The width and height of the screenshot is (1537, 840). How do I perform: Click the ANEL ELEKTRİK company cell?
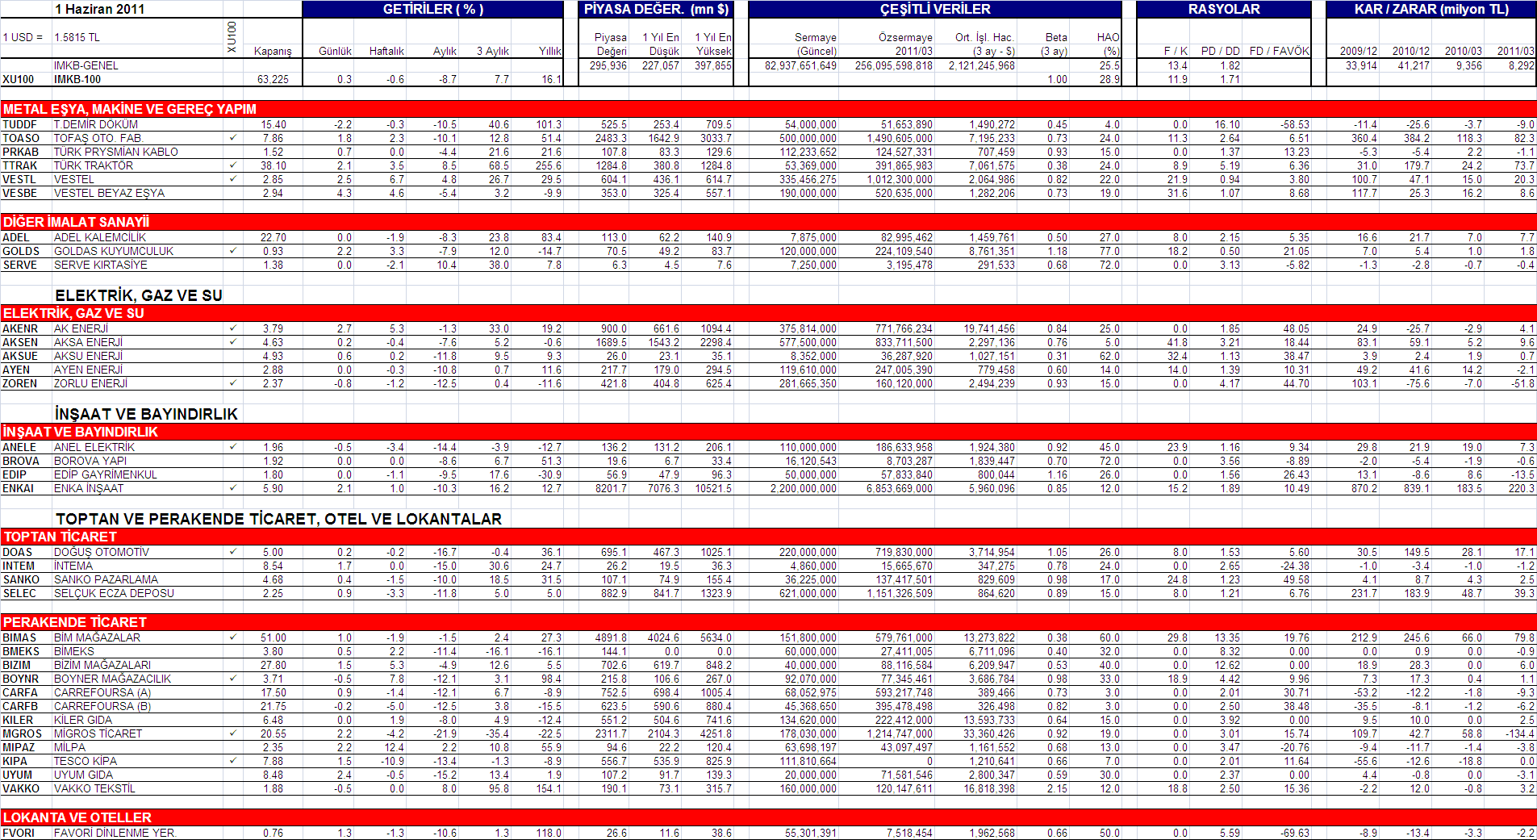94,447
